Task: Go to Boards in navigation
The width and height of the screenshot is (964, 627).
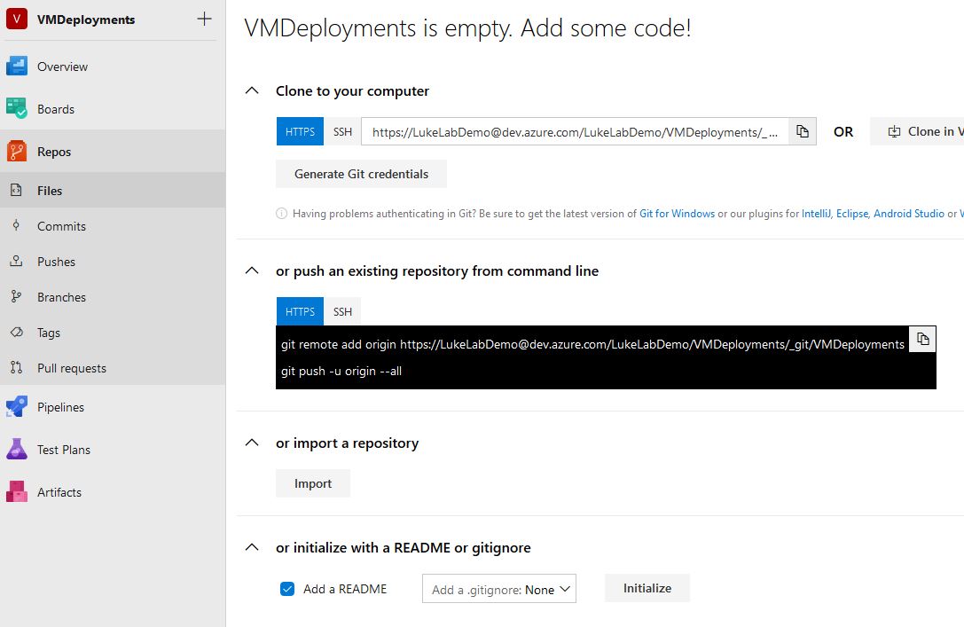Action: 56,109
